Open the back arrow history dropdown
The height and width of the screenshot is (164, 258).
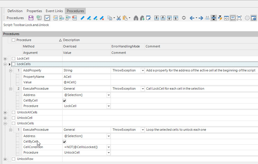(x=196, y=18)
